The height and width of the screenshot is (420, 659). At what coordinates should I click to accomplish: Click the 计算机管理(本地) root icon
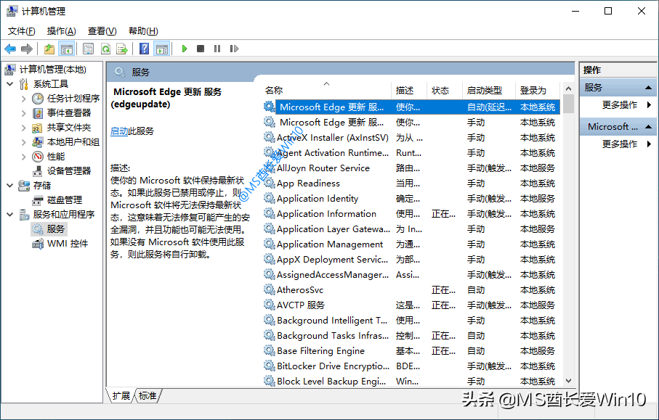click(10, 69)
